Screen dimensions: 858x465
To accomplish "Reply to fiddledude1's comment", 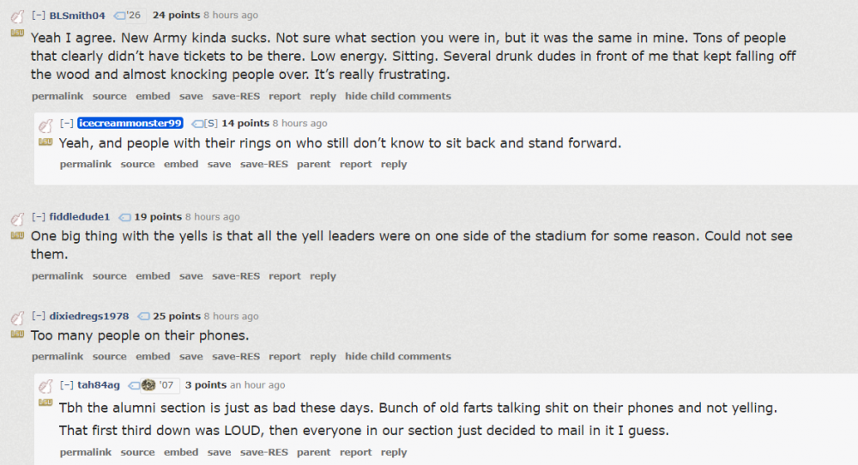I will pyautogui.click(x=323, y=276).
